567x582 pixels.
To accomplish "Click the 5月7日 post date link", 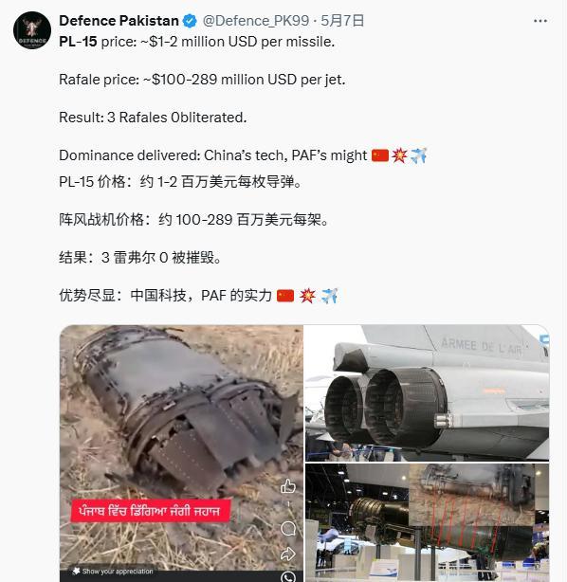I will coord(342,21).
